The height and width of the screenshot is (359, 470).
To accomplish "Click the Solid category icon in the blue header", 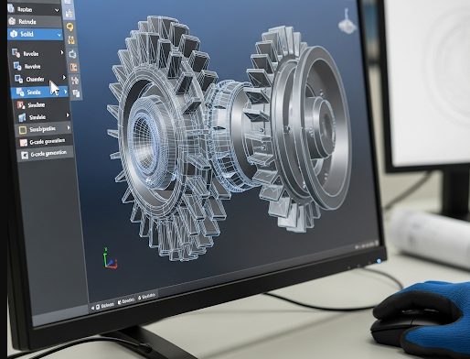I will pyautogui.click(x=14, y=34).
